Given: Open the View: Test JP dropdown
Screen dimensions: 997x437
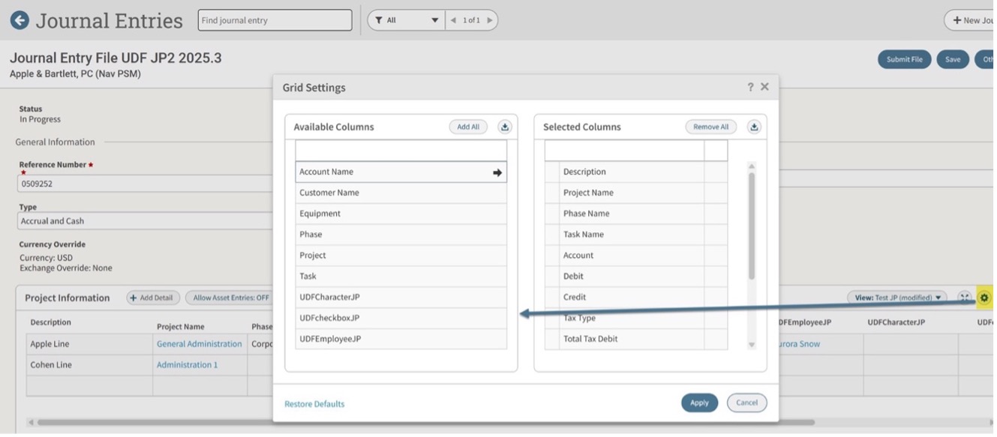Looking at the screenshot, I should (897, 298).
